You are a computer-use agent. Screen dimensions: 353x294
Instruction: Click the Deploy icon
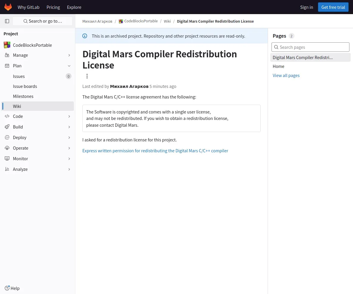(x=7, y=137)
